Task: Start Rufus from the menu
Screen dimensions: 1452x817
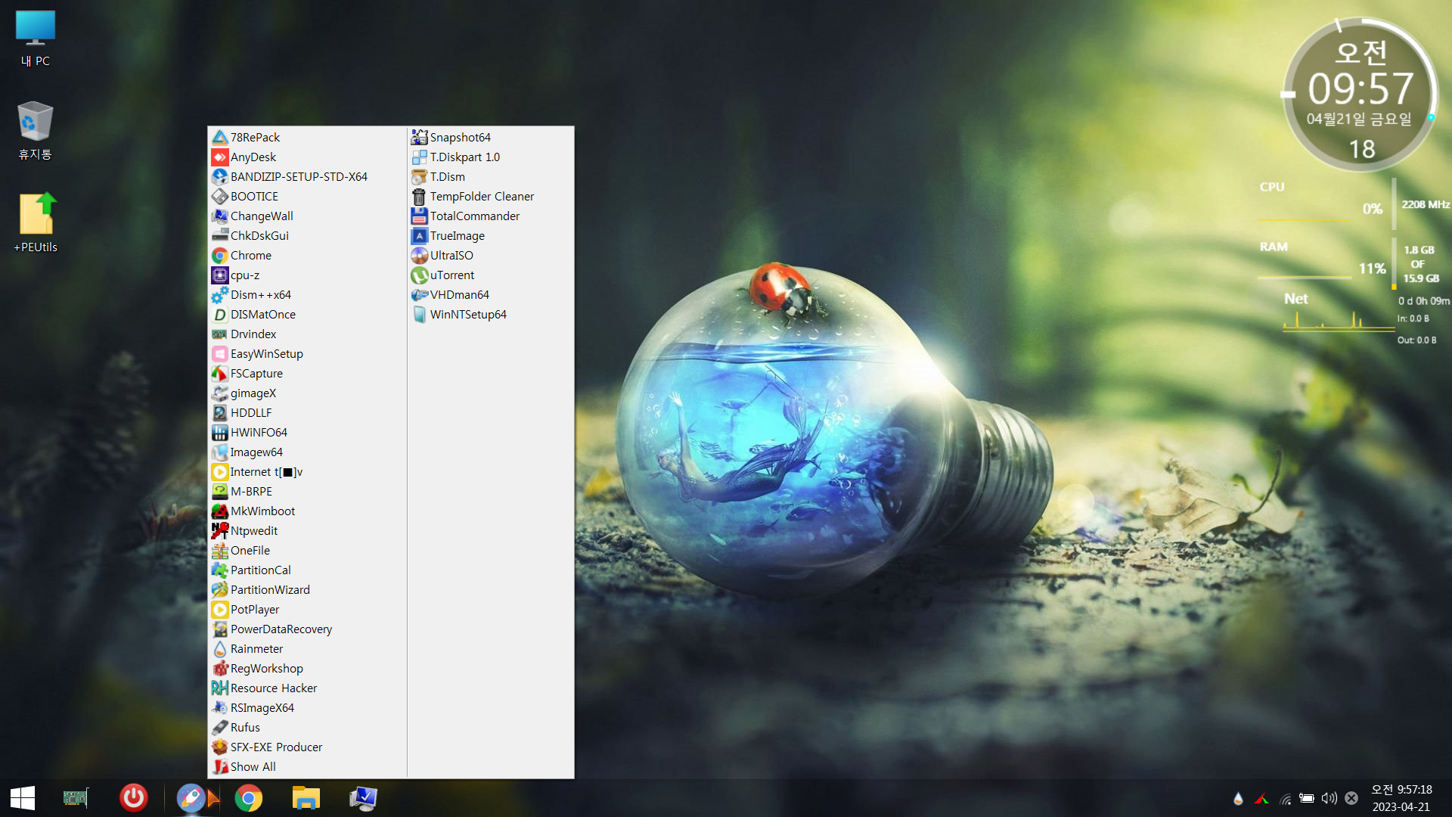Action: [x=308, y=727]
